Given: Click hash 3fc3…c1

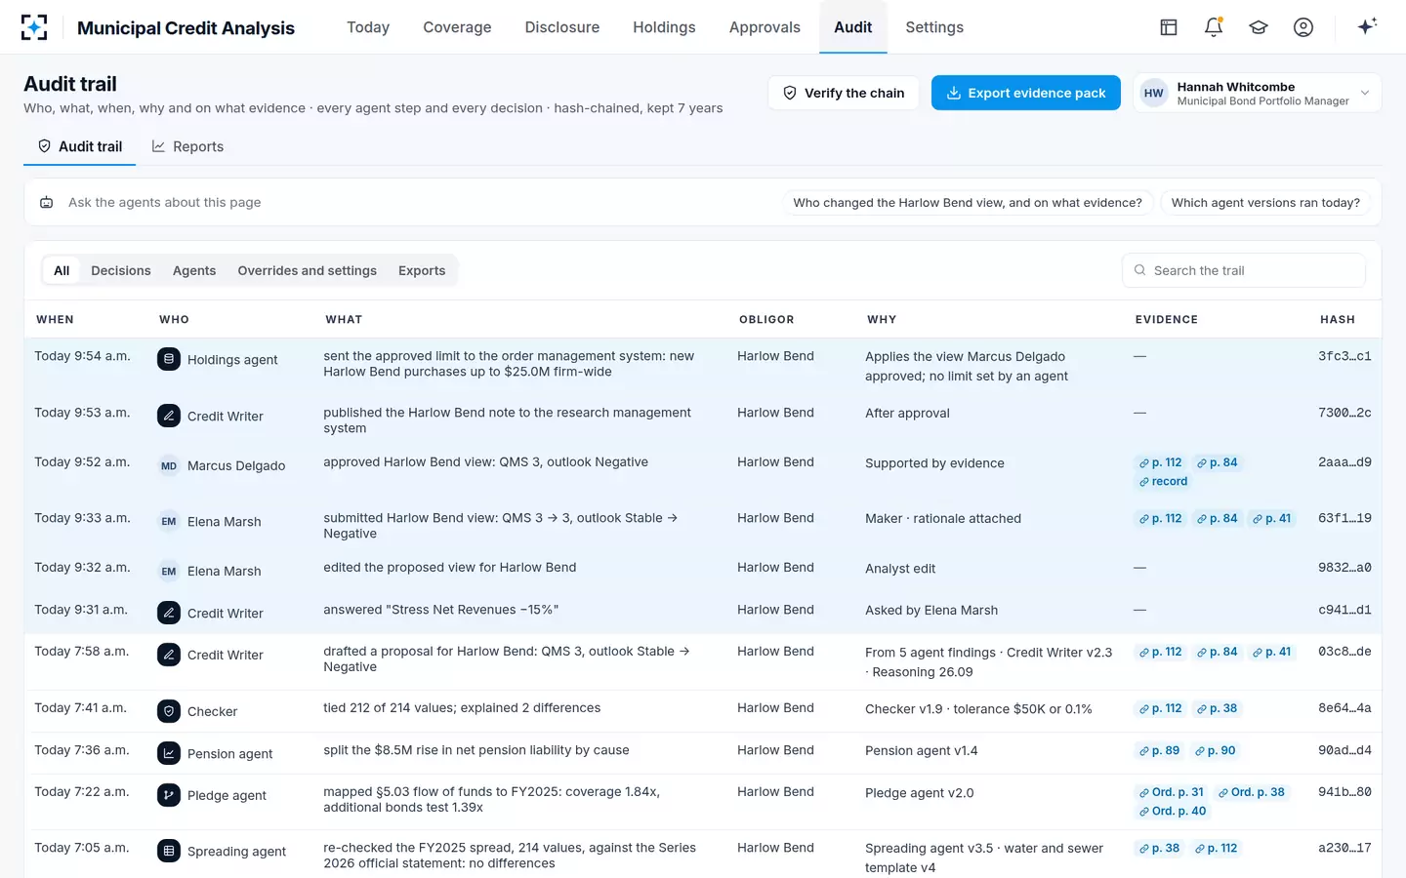Looking at the screenshot, I should point(1344,356).
